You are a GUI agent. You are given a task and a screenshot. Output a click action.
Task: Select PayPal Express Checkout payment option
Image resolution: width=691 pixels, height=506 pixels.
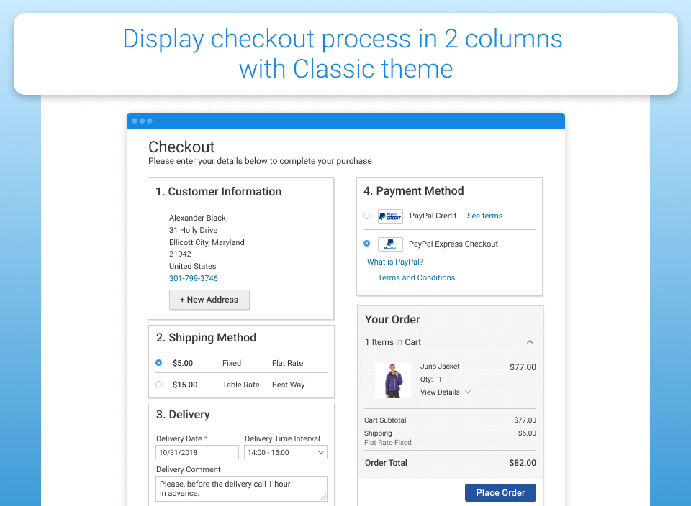tap(366, 244)
